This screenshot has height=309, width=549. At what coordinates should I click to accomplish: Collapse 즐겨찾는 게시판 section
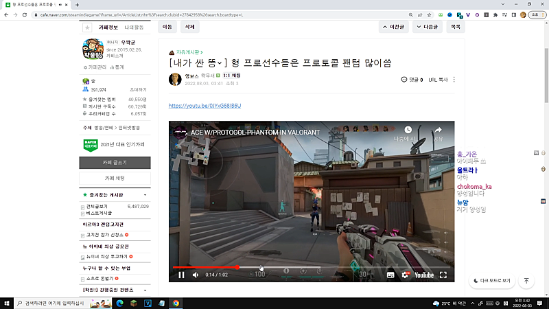145,195
